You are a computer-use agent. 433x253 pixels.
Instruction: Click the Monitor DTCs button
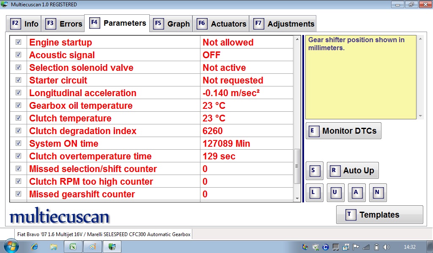(x=343, y=131)
